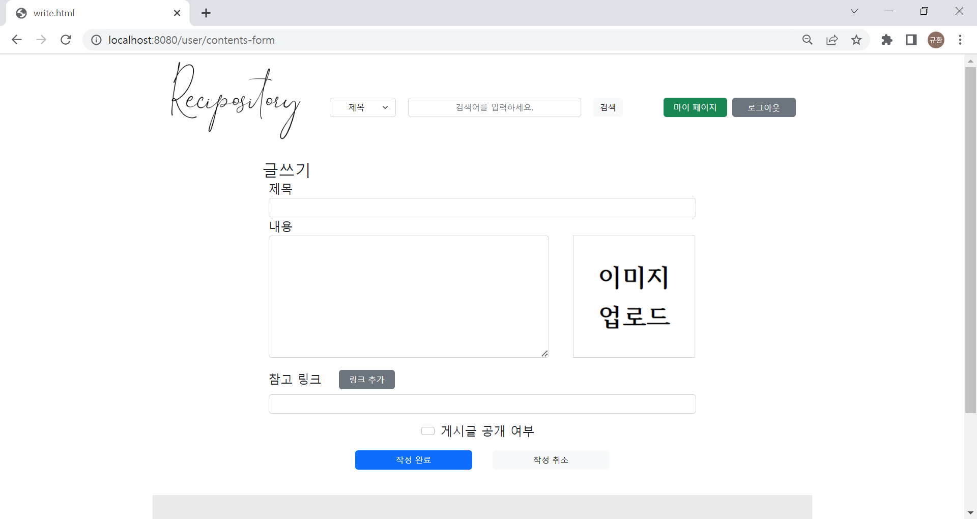Click the share icon in the toolbar
977x519 pixels.
831,40
